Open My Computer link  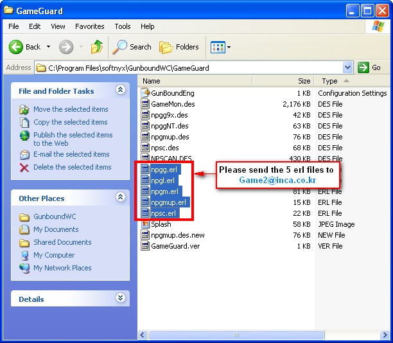pyautogui.click(x=54, y=255)
